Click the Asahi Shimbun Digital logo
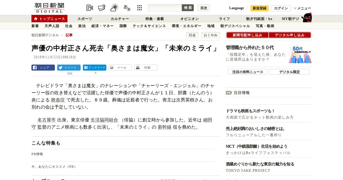Viewport: 343px width, 180px height. tap(49, 8)
